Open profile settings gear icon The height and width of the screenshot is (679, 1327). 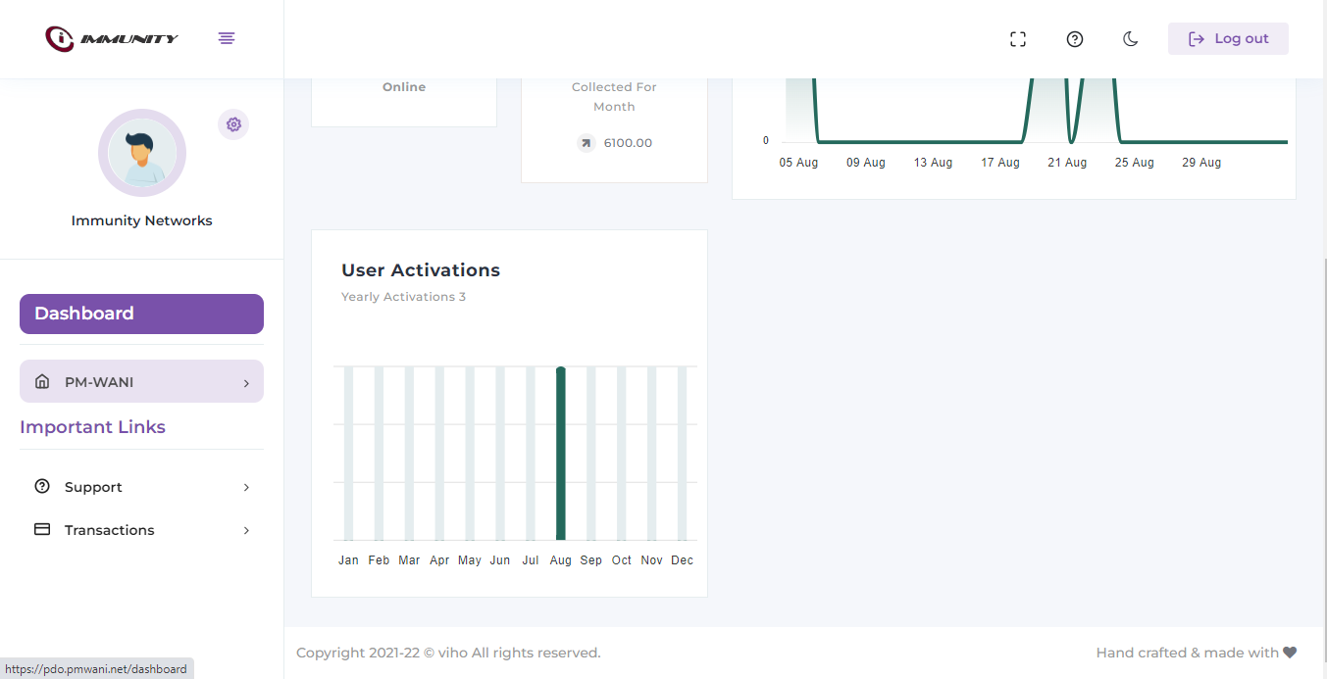[x=233, y=124]
